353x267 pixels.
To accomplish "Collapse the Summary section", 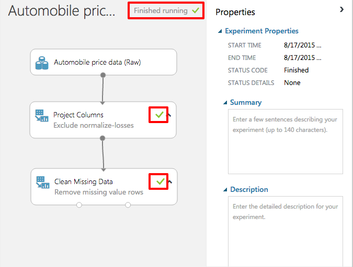I will pyautogui.click(x=225, y=103).
